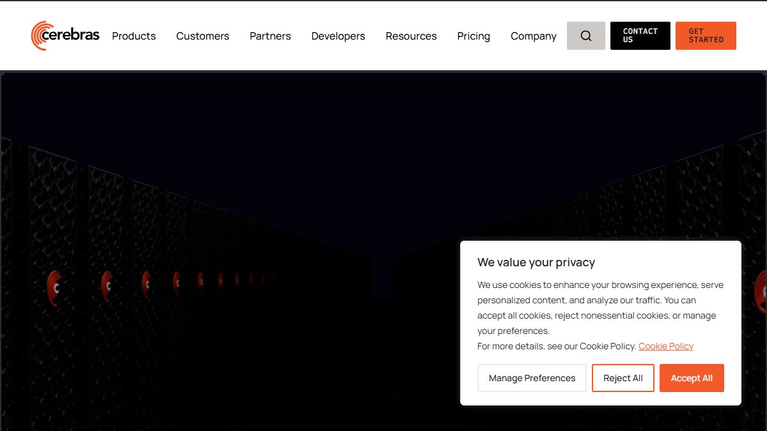Click the Get Started button

[x=706, y=36]
